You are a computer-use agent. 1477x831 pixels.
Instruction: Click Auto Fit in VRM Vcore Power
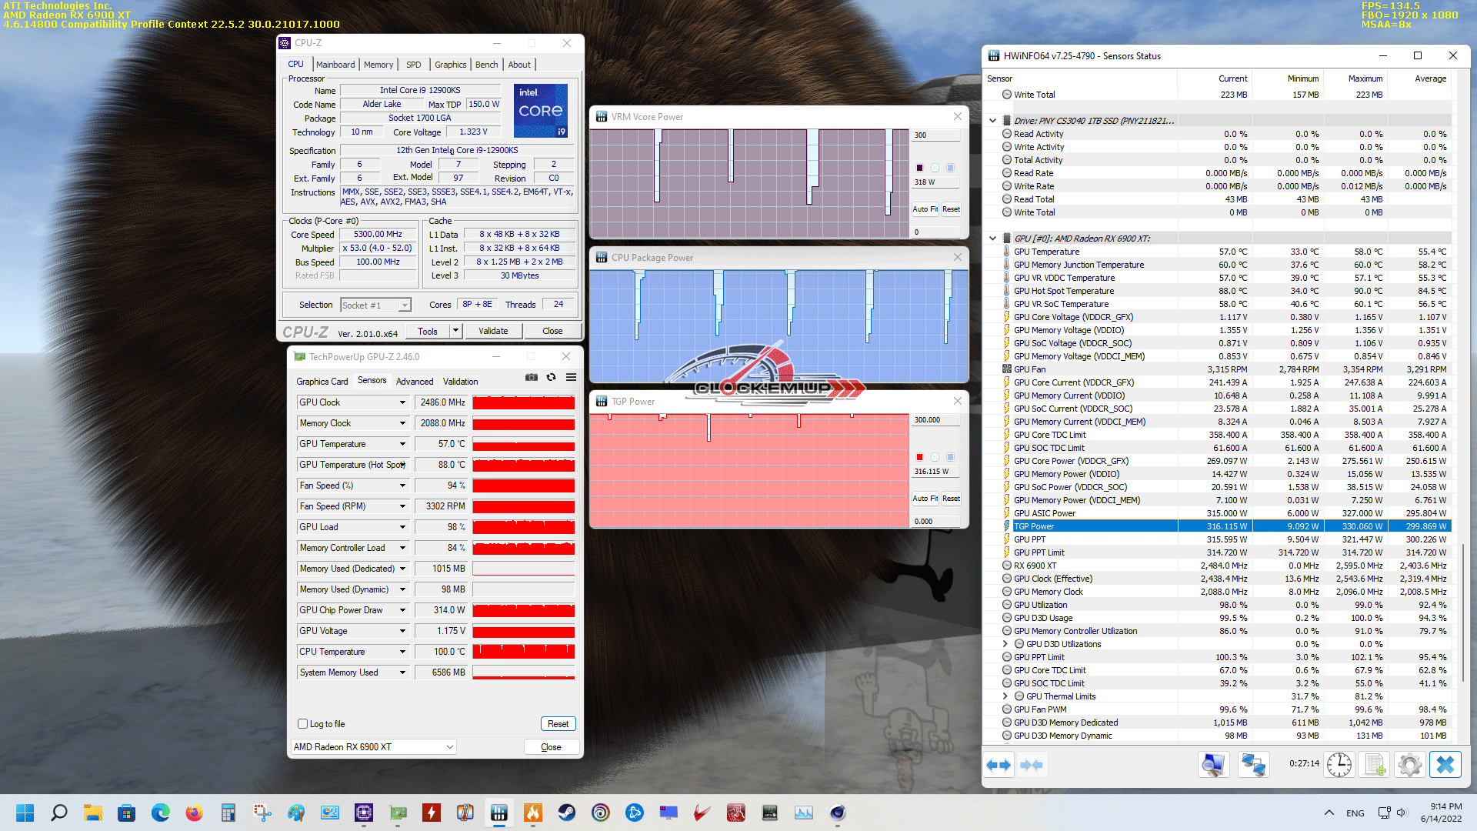pos(925,209)
